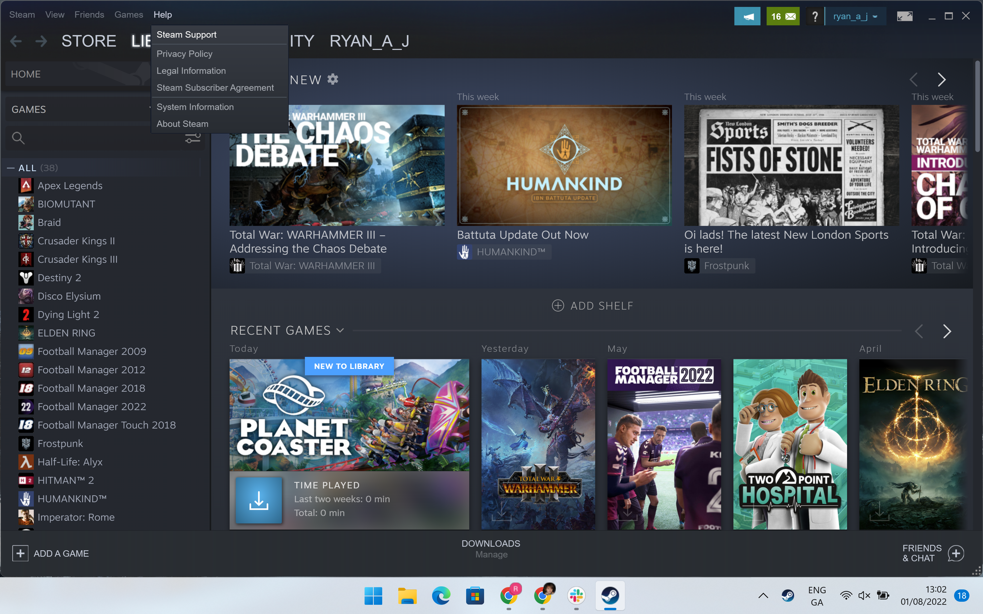Open the library filter options icon
The height and width of the screenshot is (614, 983).
[193, 138]
